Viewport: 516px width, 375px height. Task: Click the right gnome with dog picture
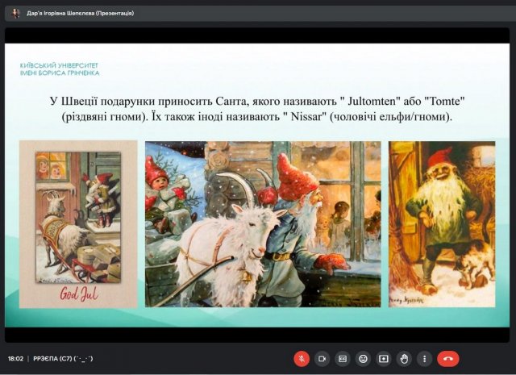(x=442, y=223)
